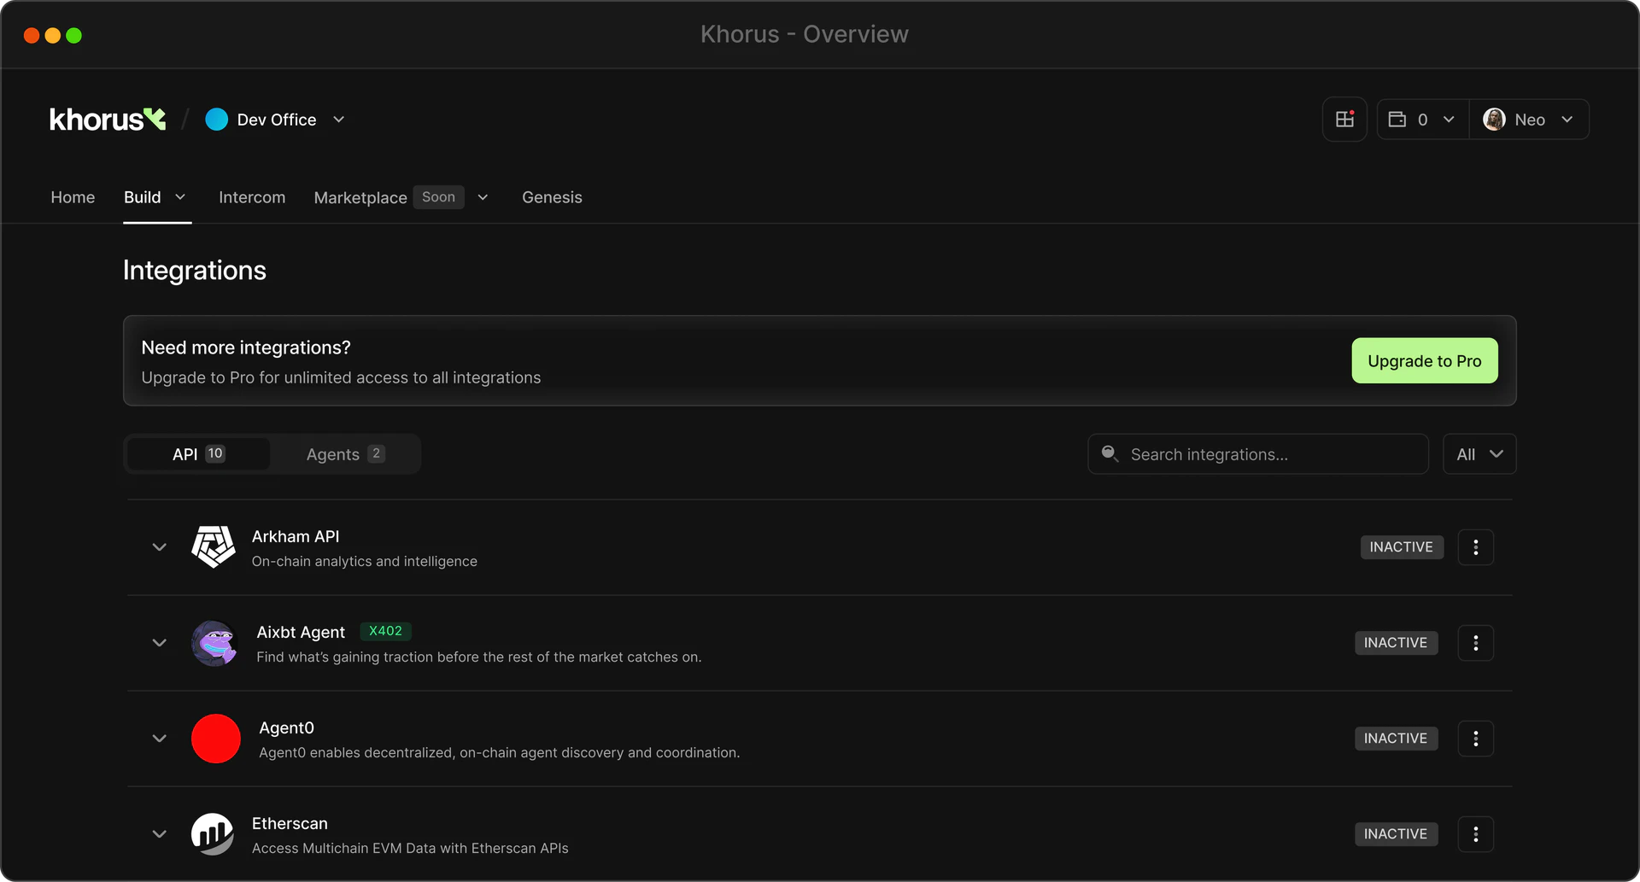Open the apps grid icon with notification dot
This screenshot has width=1640, height=882.
(1344, 119)
